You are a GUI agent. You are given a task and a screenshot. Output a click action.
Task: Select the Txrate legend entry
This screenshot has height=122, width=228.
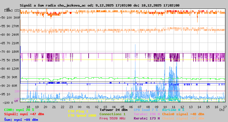(x=146, y=114)
